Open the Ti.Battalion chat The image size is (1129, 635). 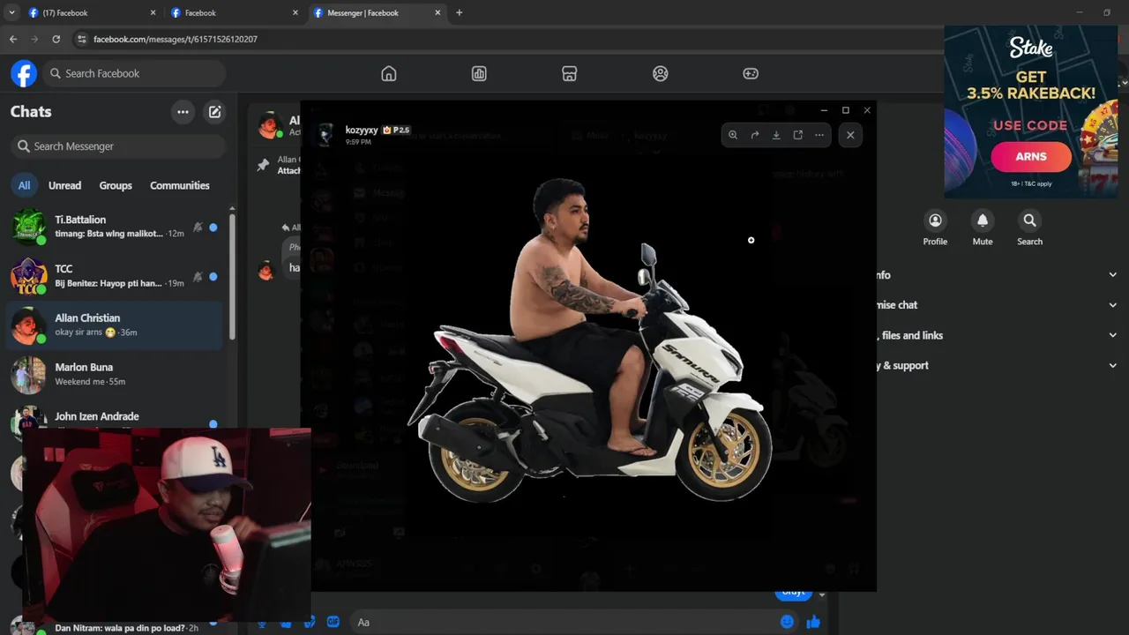point(115,227)
